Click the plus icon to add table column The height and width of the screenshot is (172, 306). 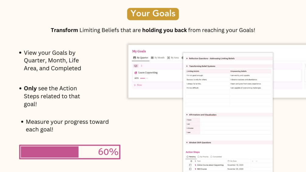252,161
